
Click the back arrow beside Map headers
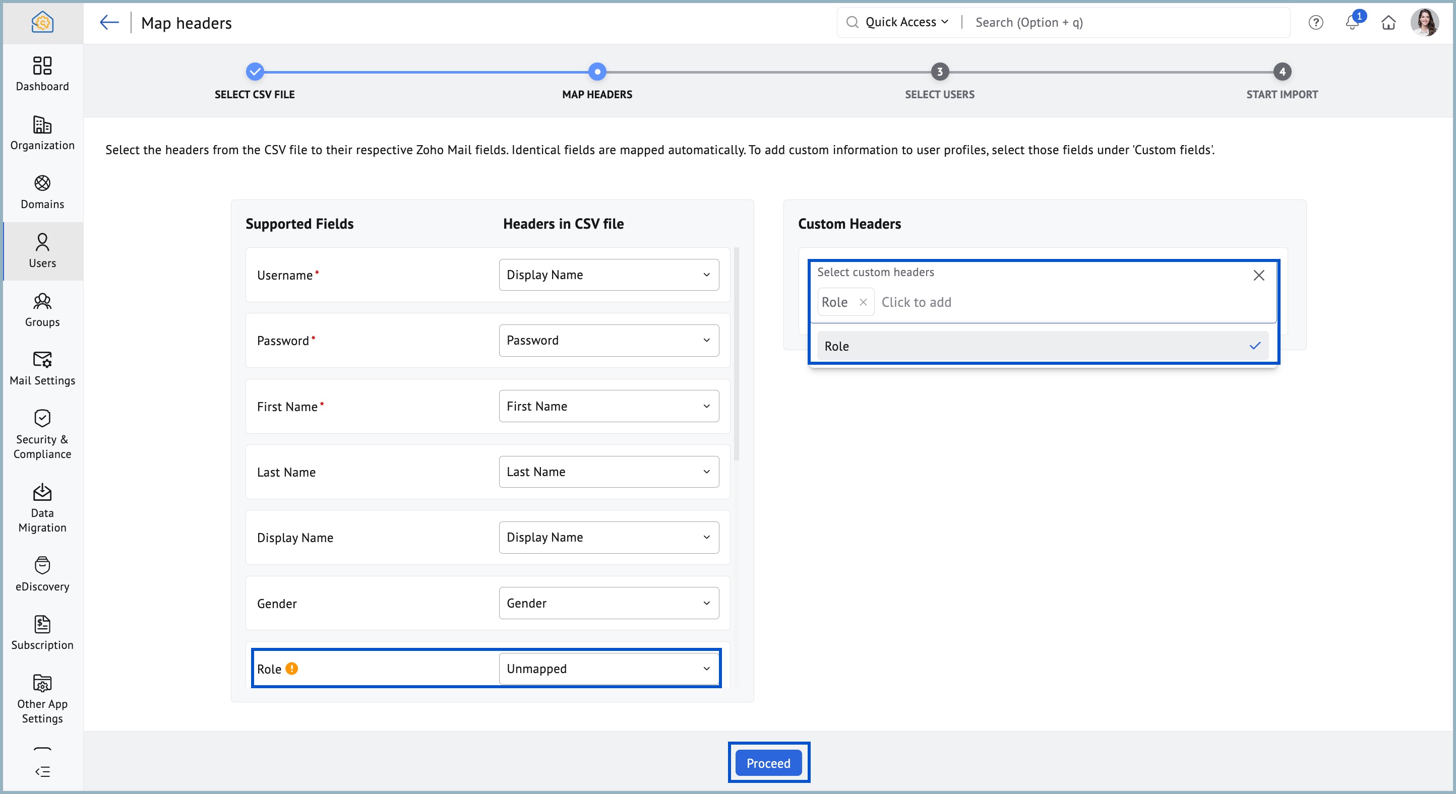click(x=108, y=23)
